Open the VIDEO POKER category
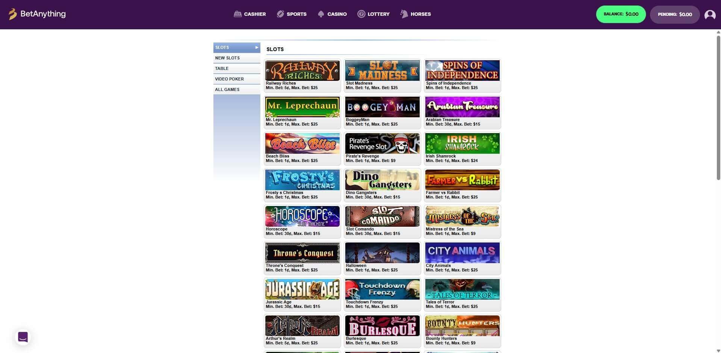 (x=236, y=79)
